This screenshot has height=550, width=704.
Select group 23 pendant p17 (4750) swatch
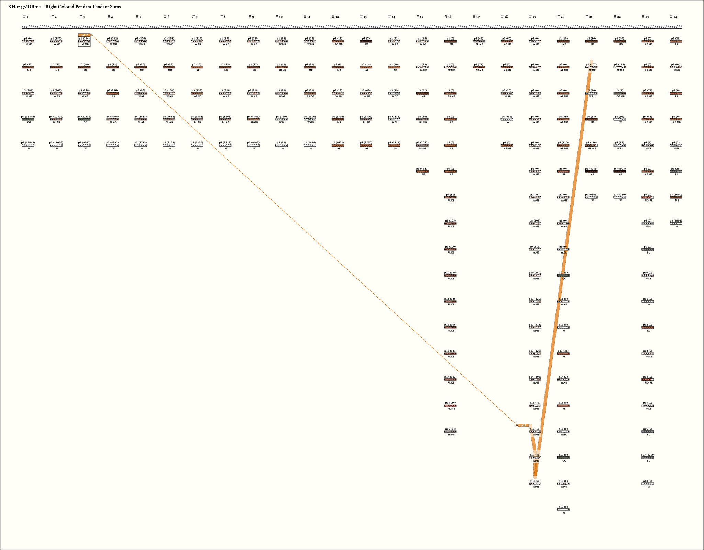(648, 458)
